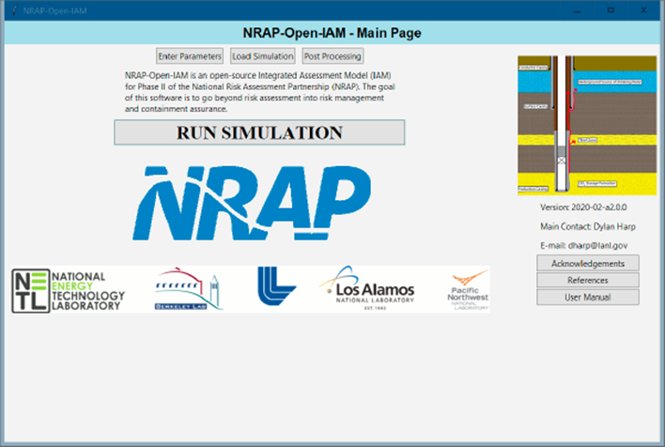Open the Acknowledgements window
The height and width of the screenshot is (447, 665).
pos(588,263)
